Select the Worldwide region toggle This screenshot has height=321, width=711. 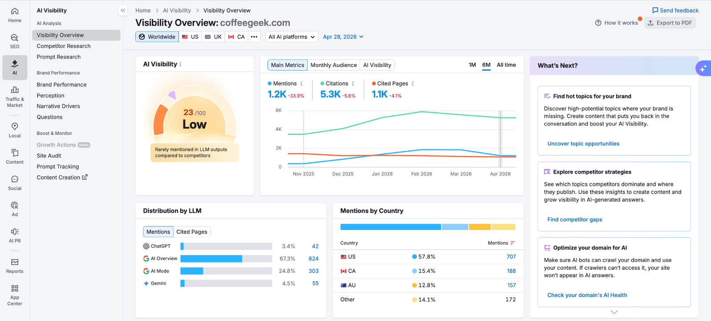(x=157, y=37)
